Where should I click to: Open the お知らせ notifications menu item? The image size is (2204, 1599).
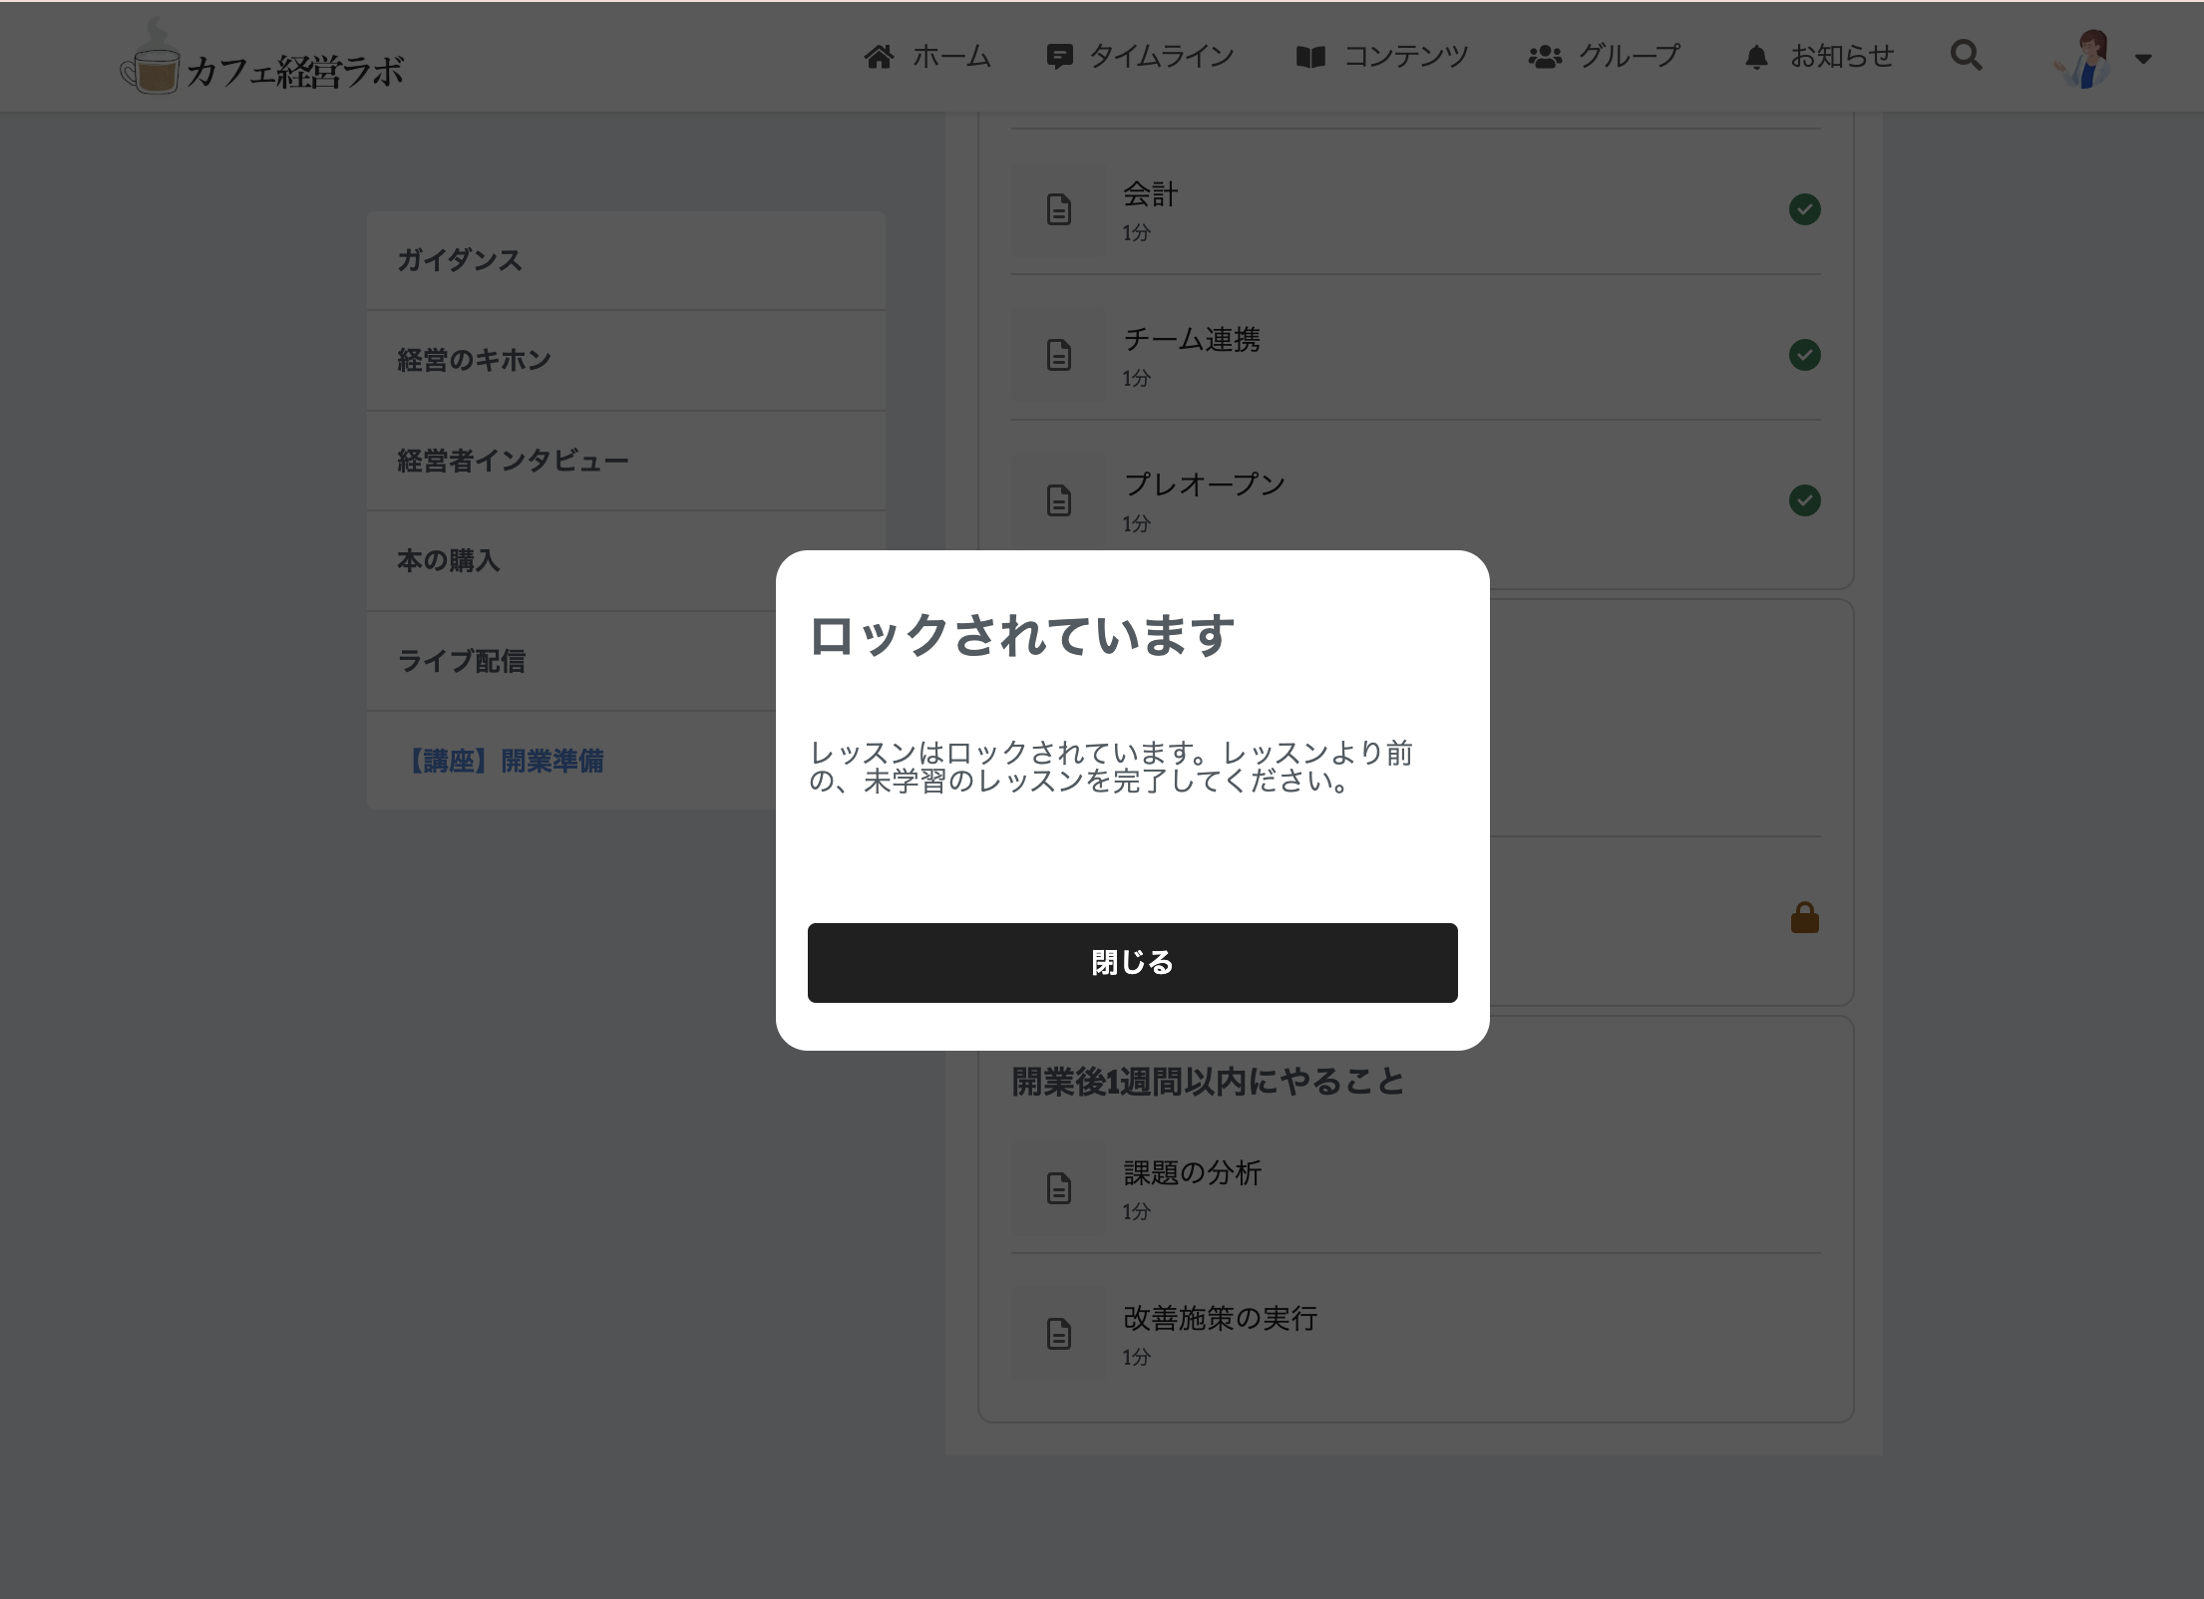click(1819, 57)
